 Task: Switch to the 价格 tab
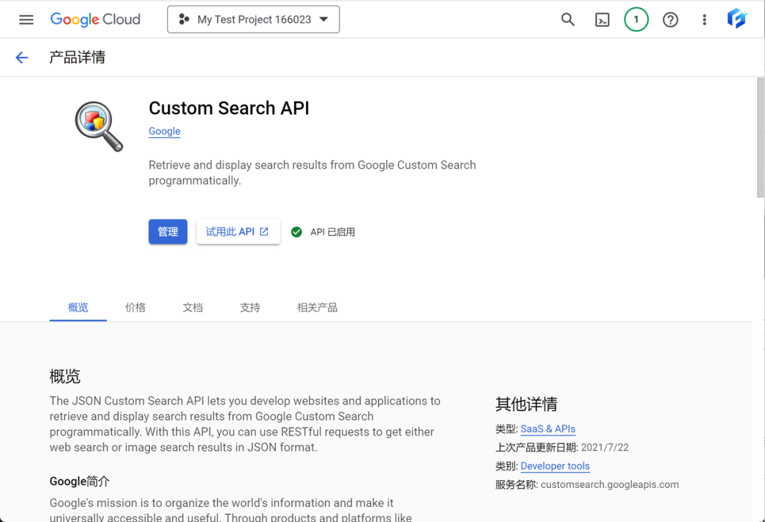coord(135,307)
